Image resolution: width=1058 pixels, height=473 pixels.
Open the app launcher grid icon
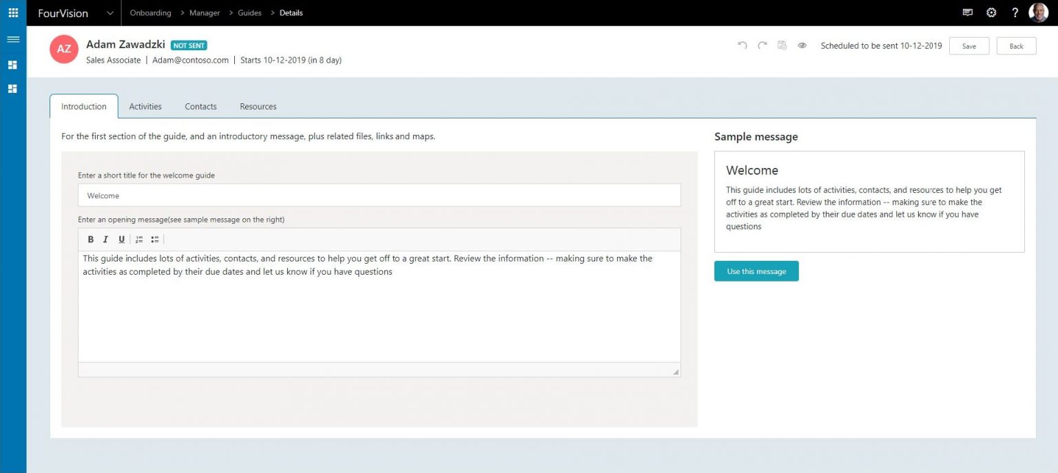tap(12, 12)
